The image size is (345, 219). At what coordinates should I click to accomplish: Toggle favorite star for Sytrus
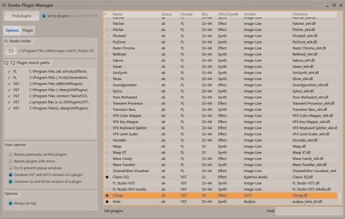click(107, 91)
